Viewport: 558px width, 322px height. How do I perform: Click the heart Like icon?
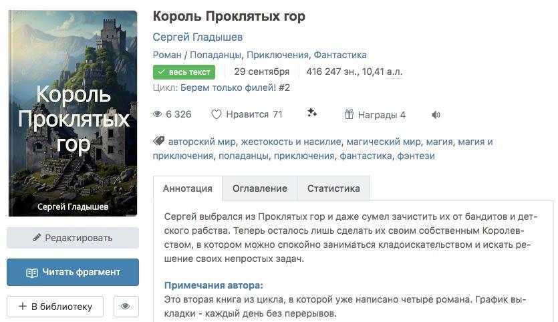click(217, 114)
